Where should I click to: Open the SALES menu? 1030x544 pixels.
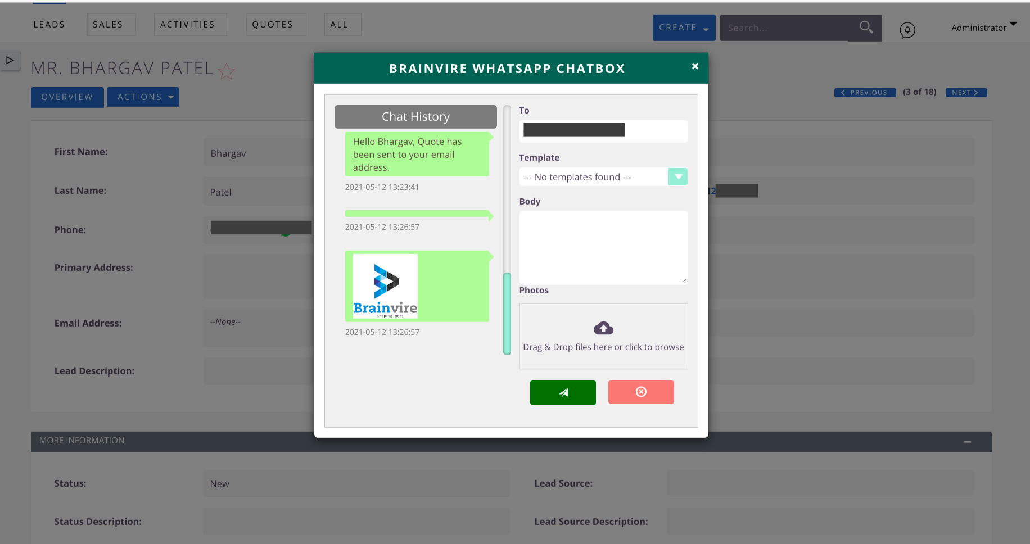coord(111,25)
